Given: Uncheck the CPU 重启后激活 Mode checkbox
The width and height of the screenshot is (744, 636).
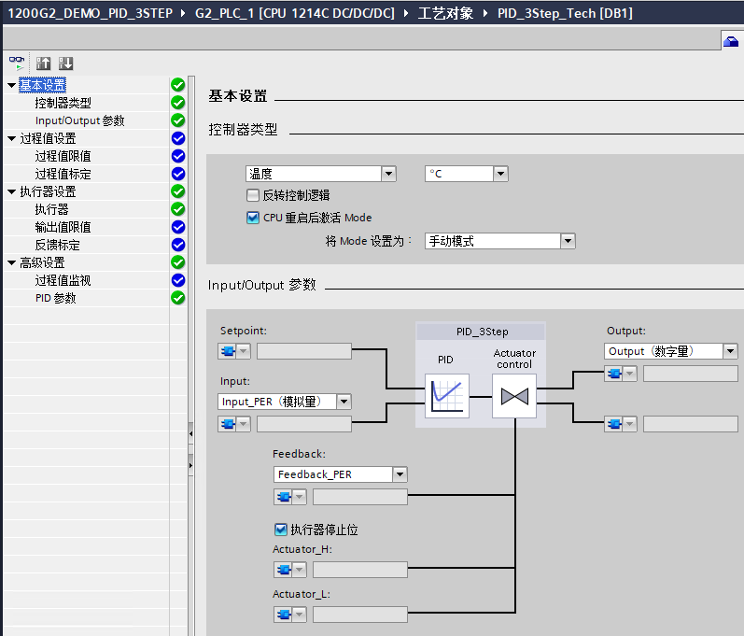Looking at the screenshot, I should coord(253,218).
